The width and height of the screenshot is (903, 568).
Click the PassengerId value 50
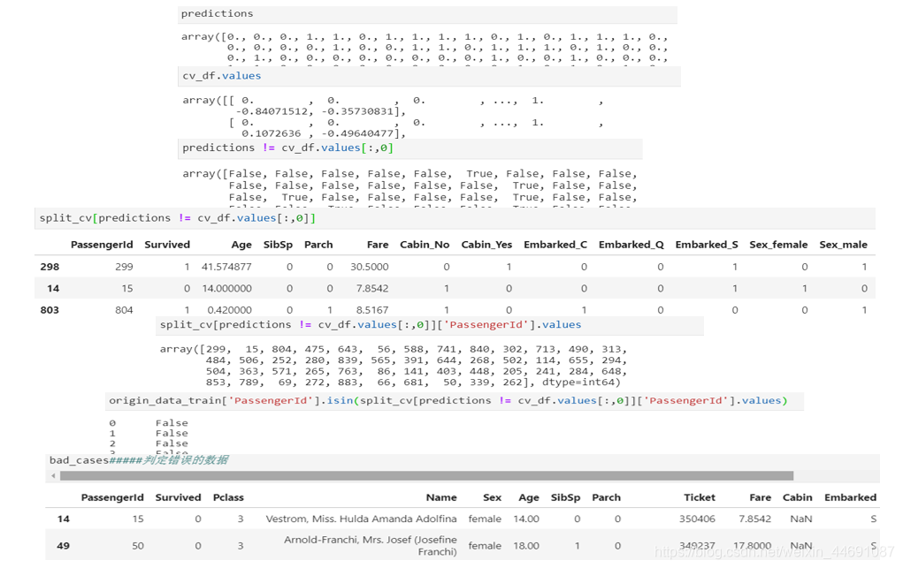coord(138,546)
